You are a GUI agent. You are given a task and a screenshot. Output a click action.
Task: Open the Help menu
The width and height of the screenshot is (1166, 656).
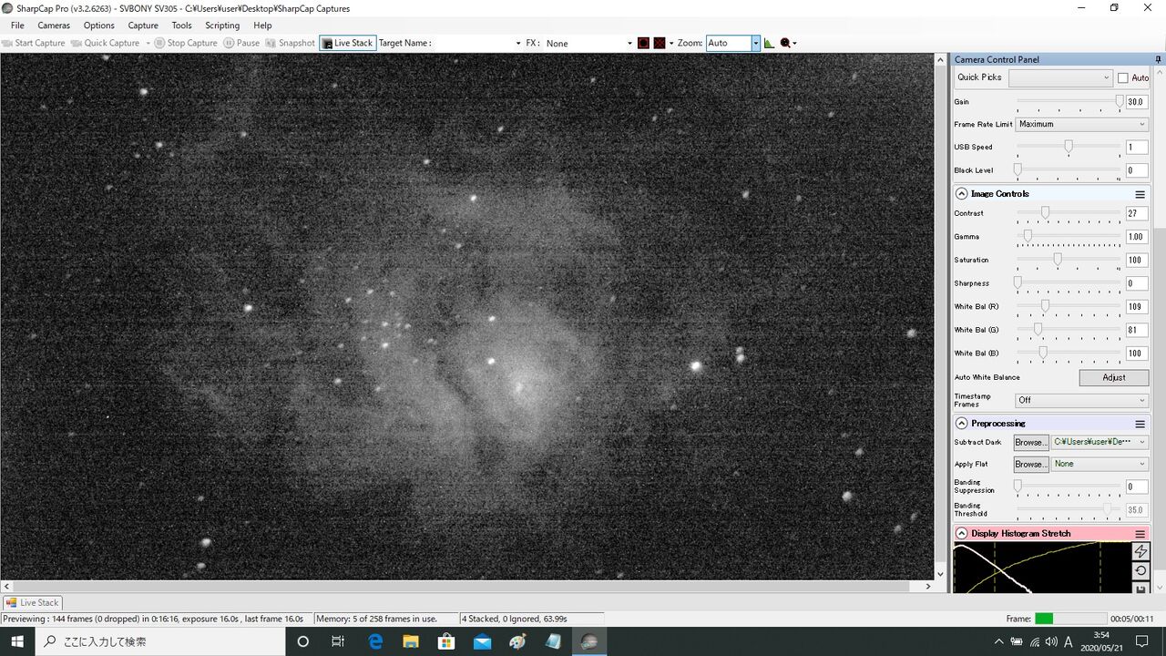coord(262,26)
